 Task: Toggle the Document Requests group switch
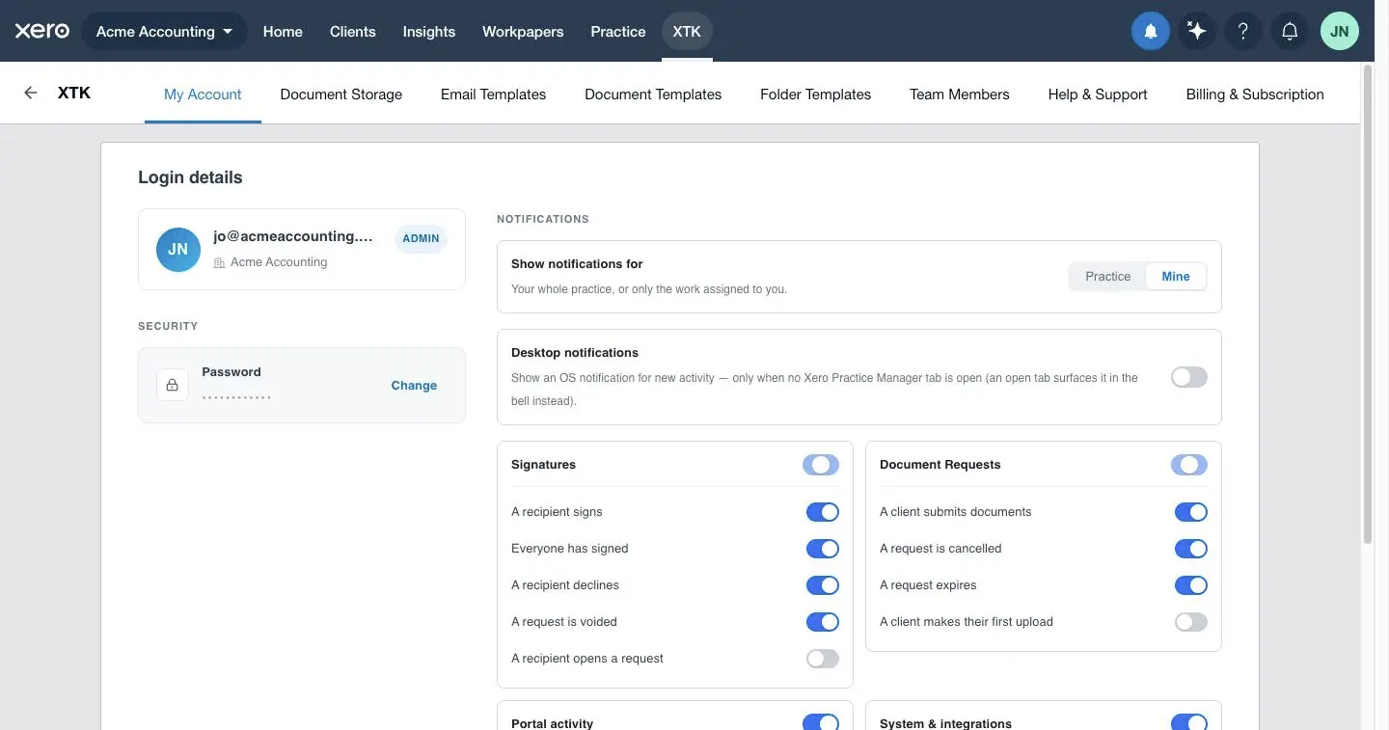pos(1189,465)
